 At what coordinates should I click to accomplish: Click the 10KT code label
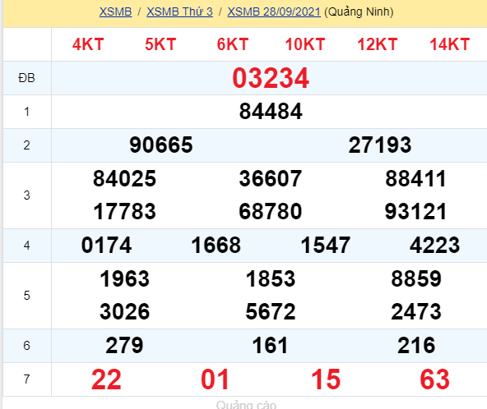(305, 44)
